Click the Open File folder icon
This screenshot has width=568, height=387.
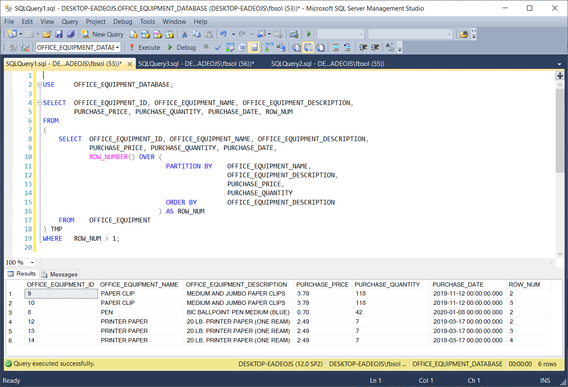tap(47, 34)
